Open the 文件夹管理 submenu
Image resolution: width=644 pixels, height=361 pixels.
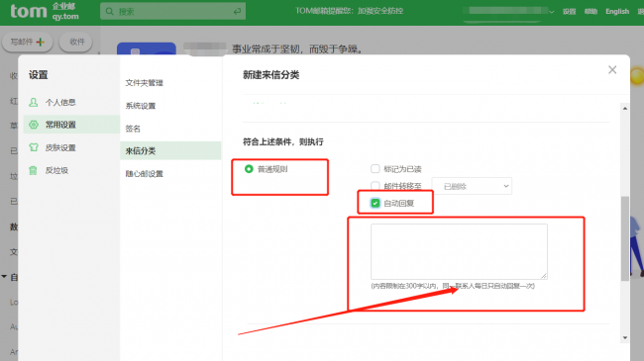145,83
